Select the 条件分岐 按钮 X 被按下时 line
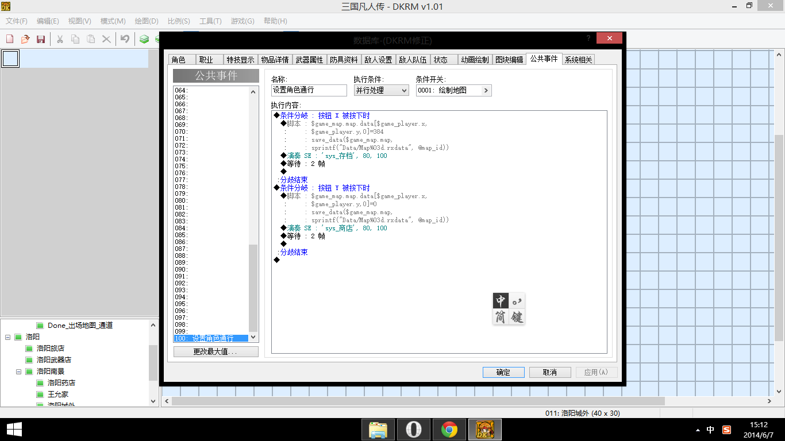Viewport: 785px width, 441px height. coord(325,115)
